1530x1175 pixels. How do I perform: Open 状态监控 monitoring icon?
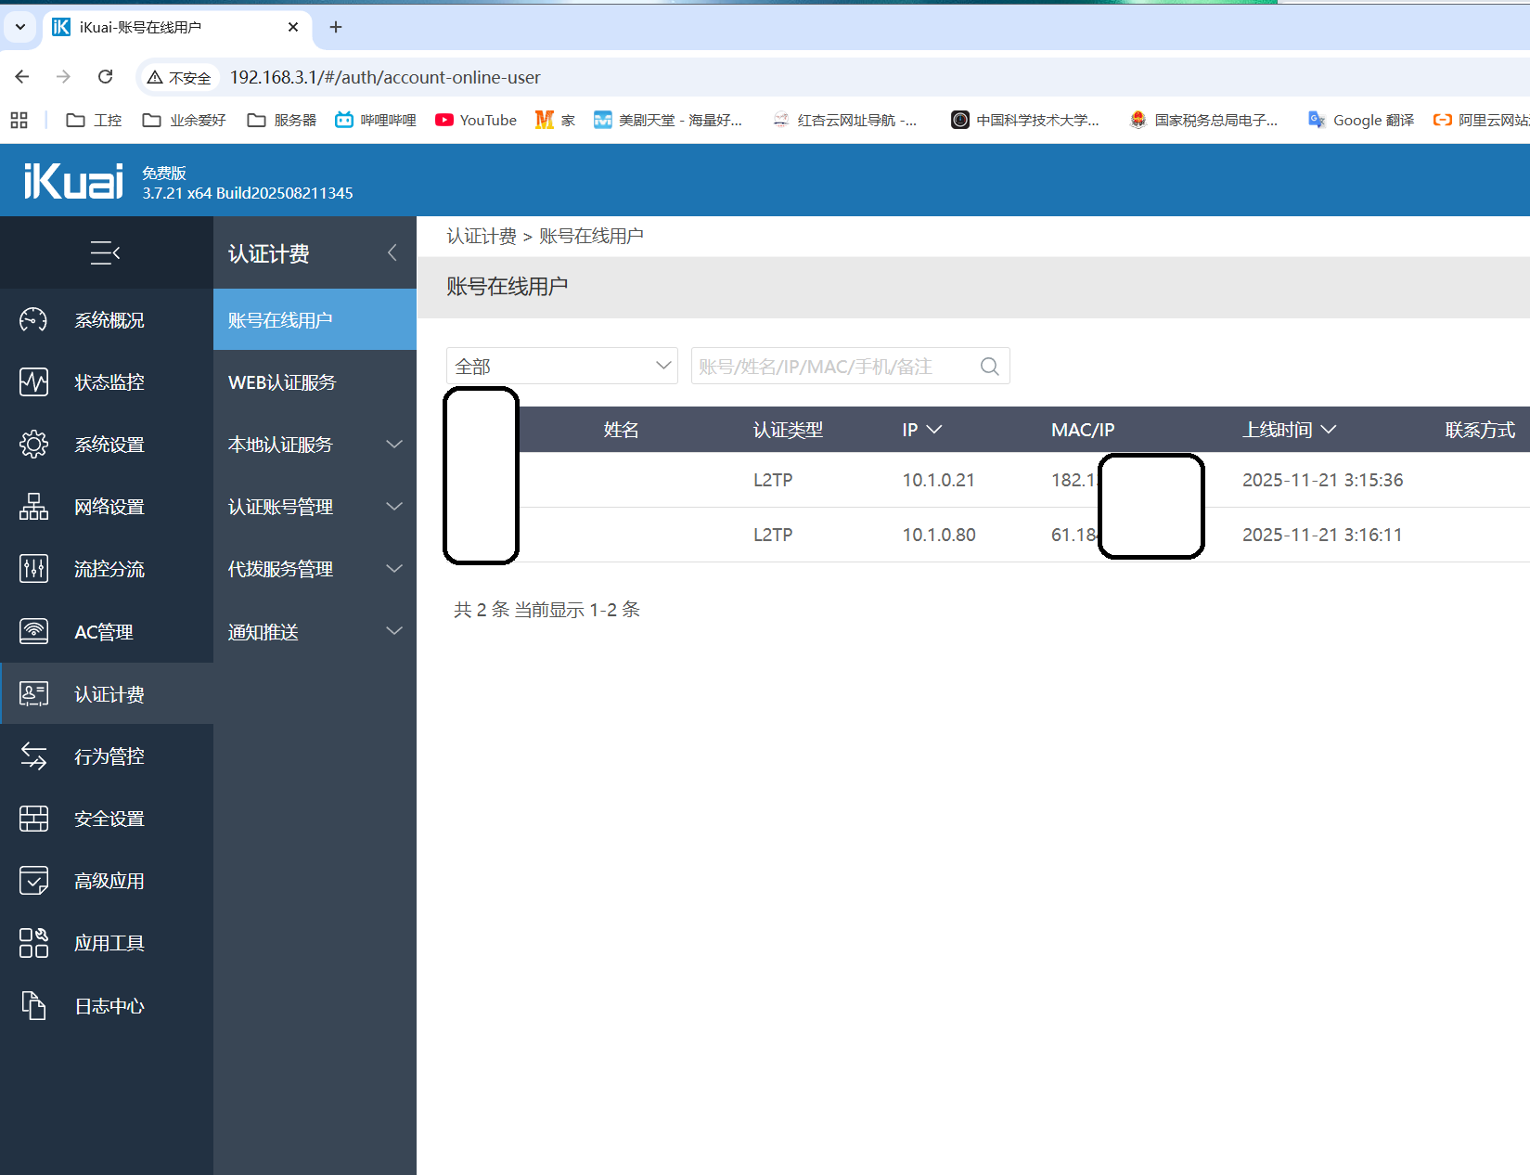(33, 382)
